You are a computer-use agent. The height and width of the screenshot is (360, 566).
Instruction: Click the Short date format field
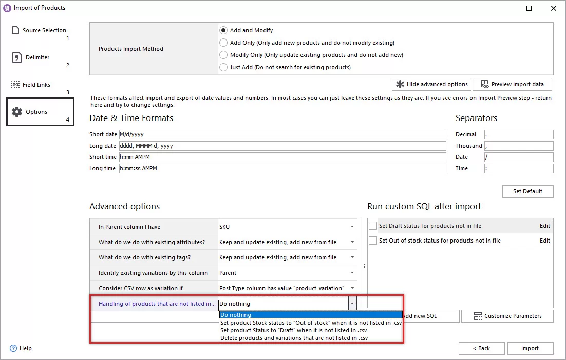(282, 134)
